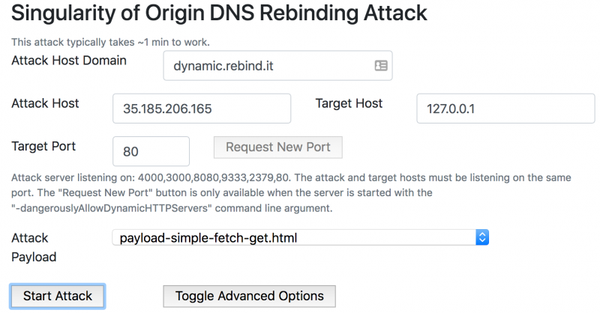Click into the Target Port field

click(150, 151)
